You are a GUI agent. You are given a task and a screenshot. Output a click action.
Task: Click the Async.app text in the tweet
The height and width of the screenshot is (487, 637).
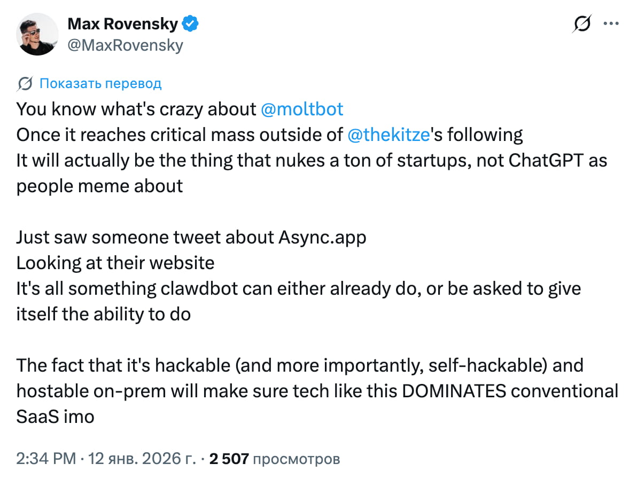click(x=323, y=237)
